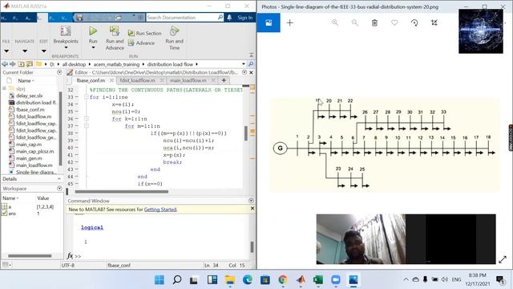Click the fx function browser icon
Image resolution: width=513 pixels, height=289 pixels.
pyautogui.click(x=70, y=255)
